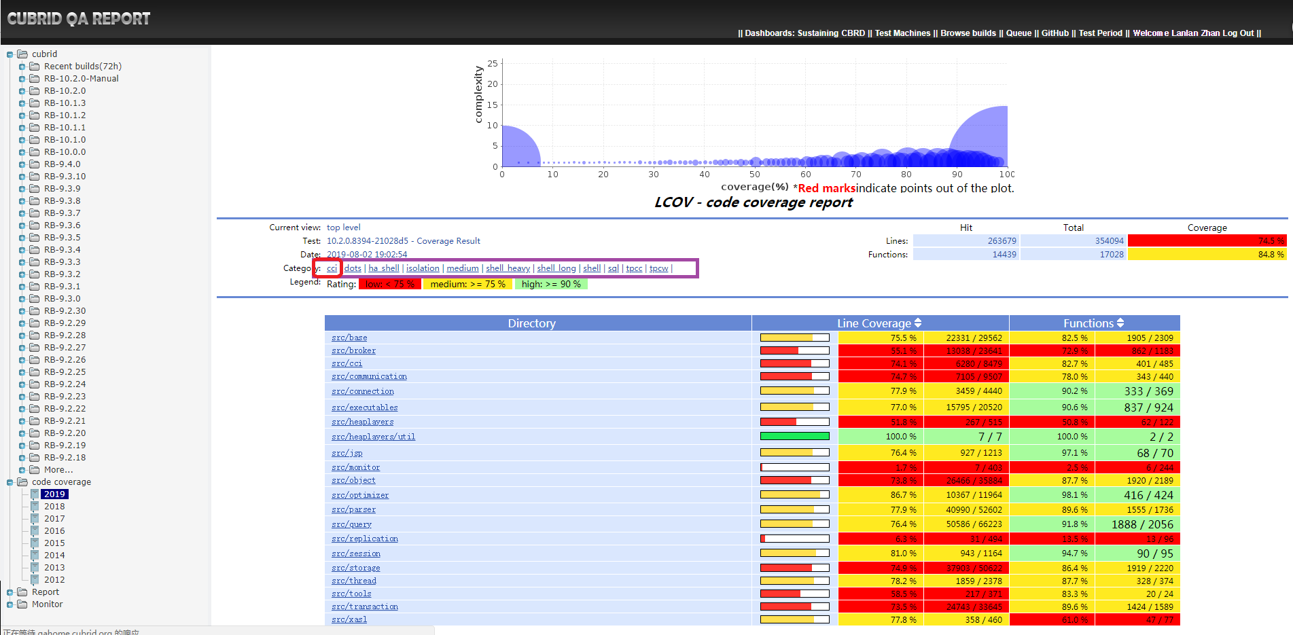Click the 2015 report page icon
The image size is (1293, 635).
point(35,543)
